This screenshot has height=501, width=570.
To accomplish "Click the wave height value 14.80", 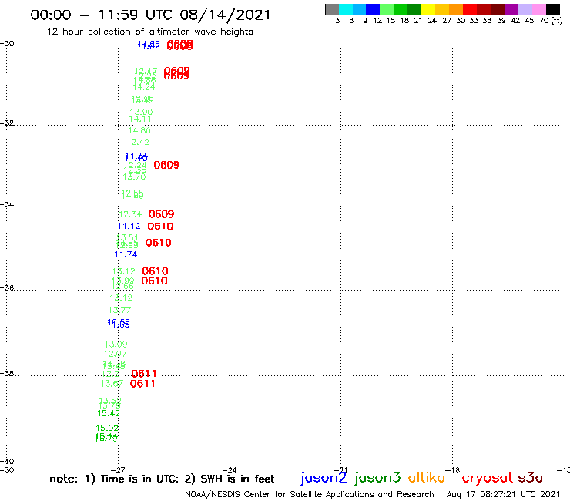I will (139, 130).
